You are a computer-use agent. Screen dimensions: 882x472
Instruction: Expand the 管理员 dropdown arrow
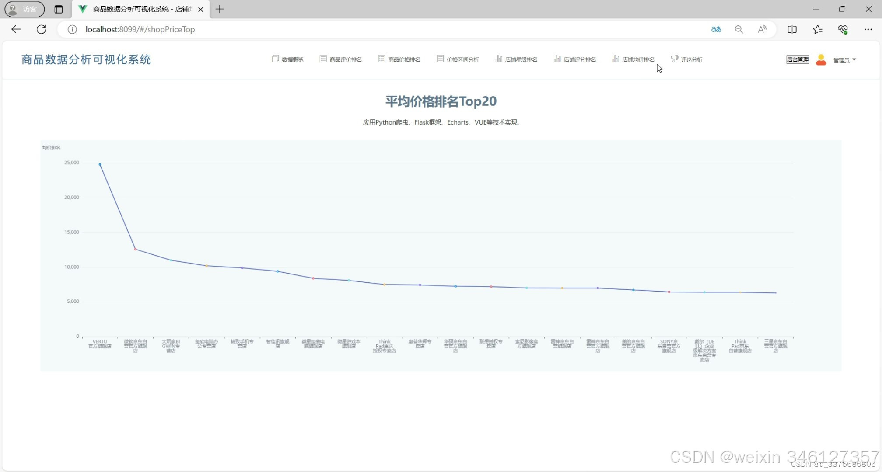click(x=854, y=60)
